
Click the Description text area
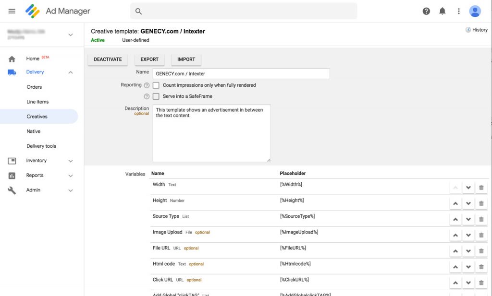[211, 133]
